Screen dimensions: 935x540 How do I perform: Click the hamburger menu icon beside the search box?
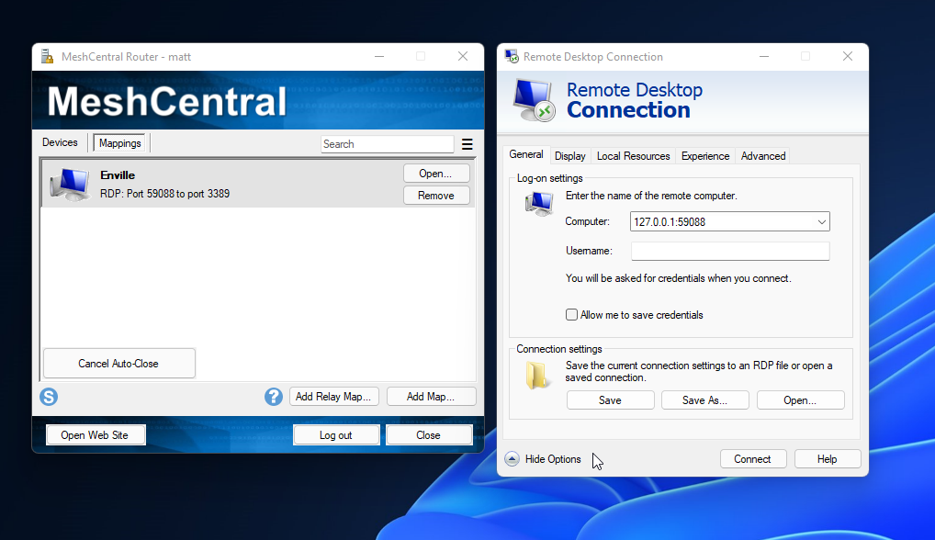click(x=467, y=144)
